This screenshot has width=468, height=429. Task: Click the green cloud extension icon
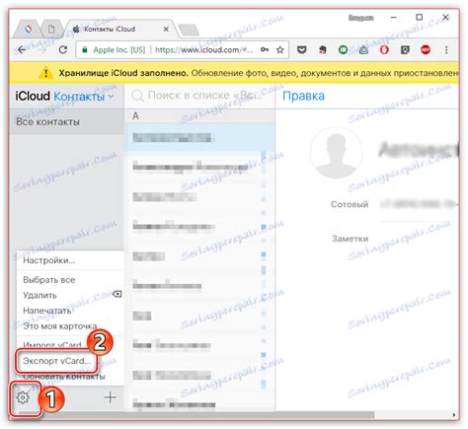coord(363,50)
